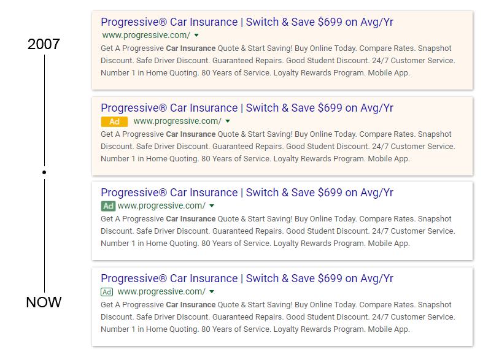Expand dropdown arrow beside URL in first ad
The image size is (499, 357).
[196, 36]
